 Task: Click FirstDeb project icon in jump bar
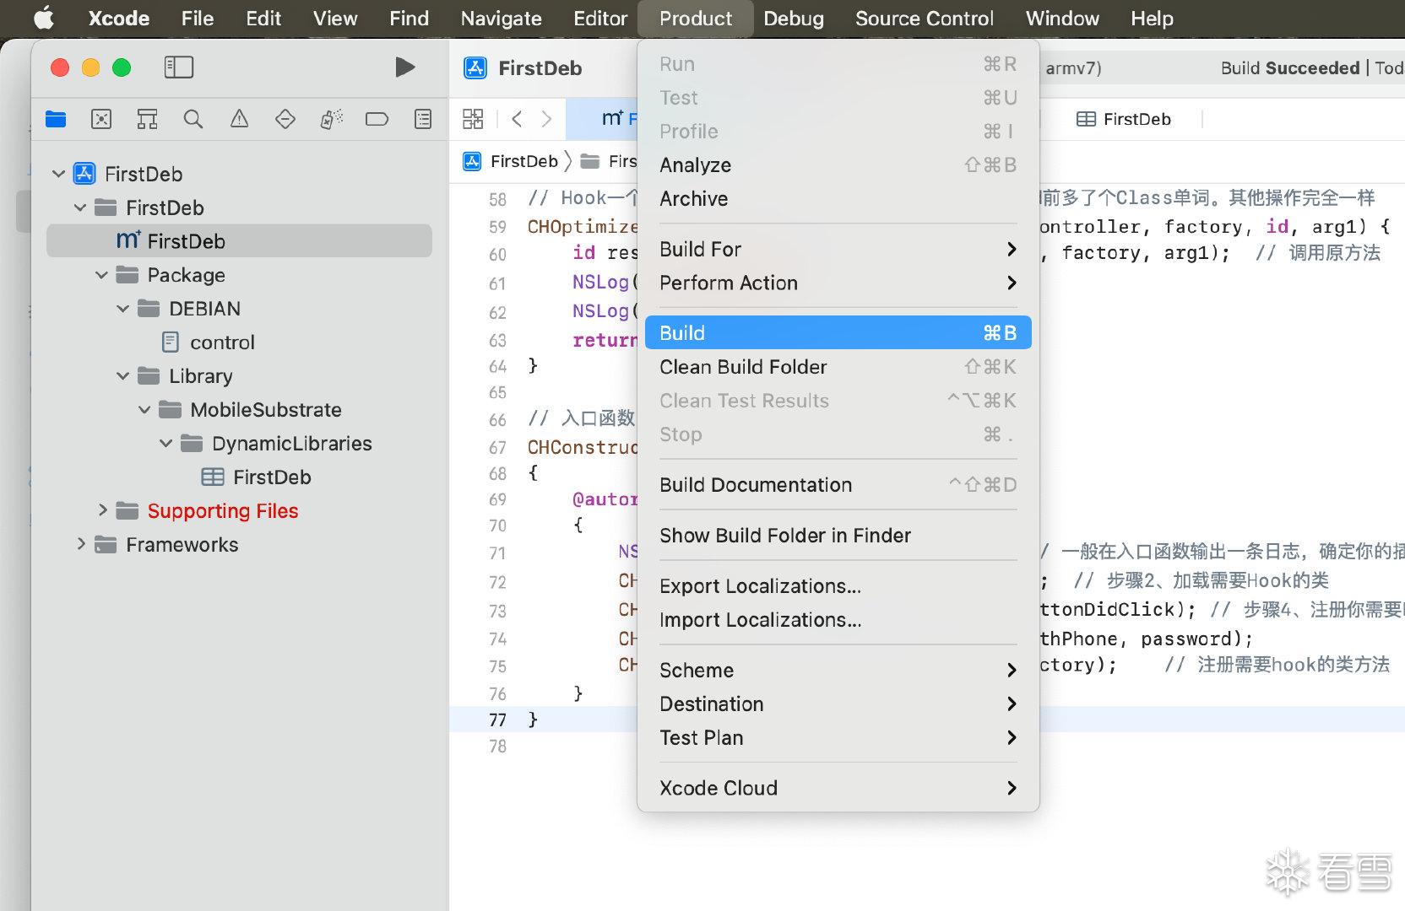473,161
